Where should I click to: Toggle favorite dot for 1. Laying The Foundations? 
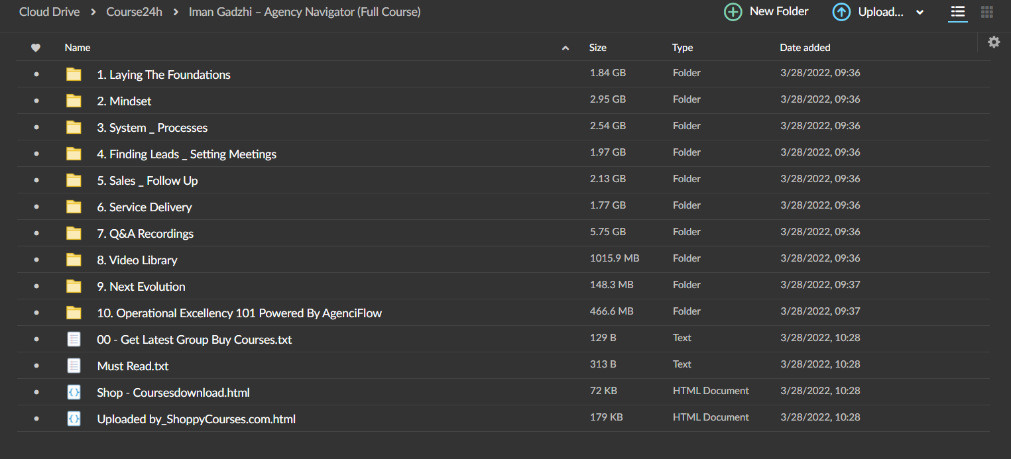[36, 74]
